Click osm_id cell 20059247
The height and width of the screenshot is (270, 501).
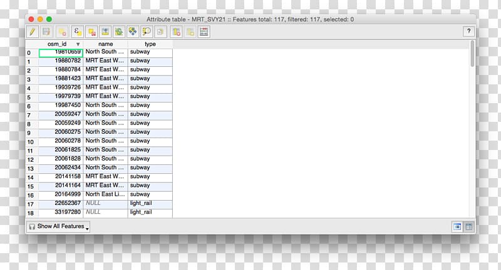61,116
